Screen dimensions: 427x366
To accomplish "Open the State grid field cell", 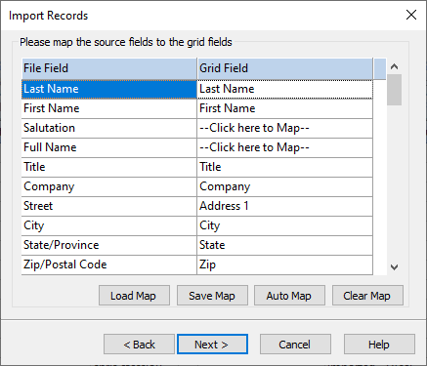I will pos(285,245).
